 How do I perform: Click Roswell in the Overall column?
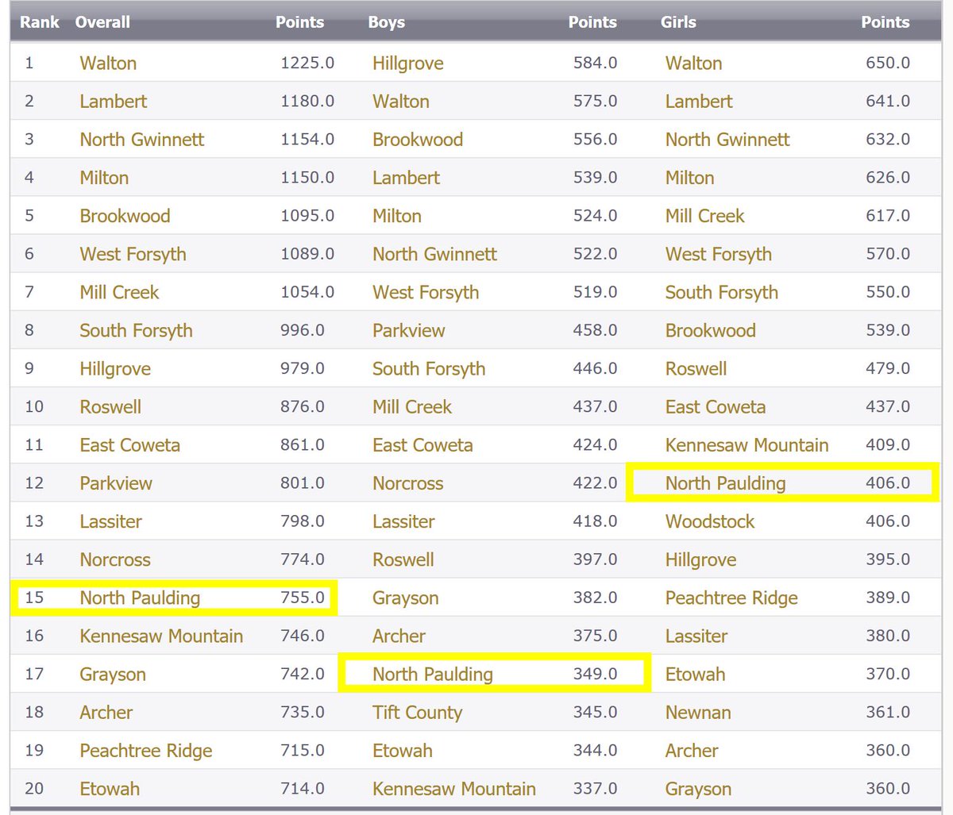coord(110,407)
